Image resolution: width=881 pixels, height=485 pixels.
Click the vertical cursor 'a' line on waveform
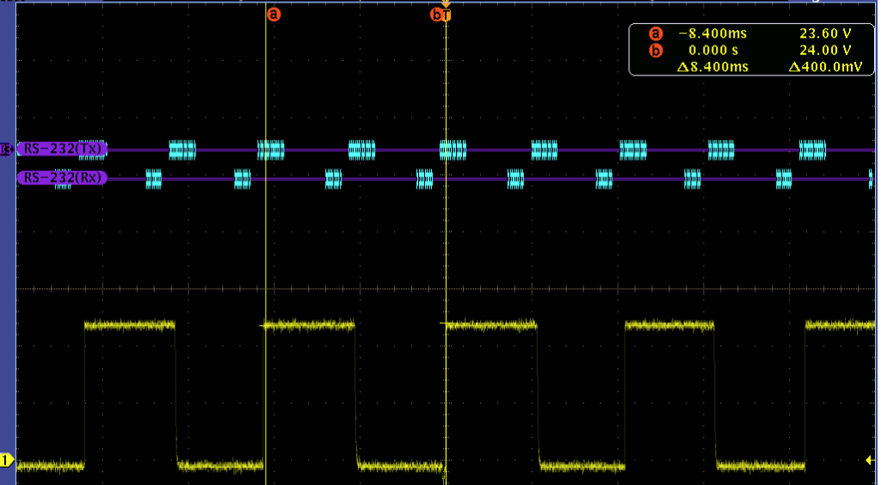click(x=266, y=258)
